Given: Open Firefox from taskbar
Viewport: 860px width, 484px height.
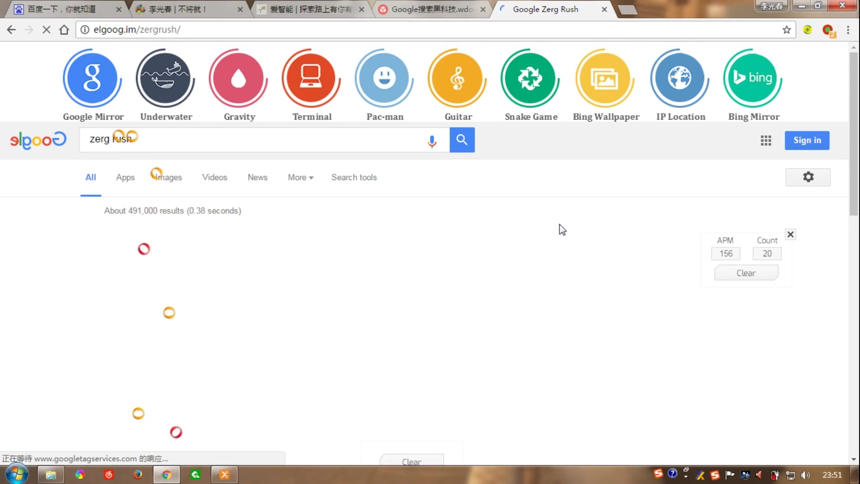Looking at the screenshot, I should (x=138, y=475).
